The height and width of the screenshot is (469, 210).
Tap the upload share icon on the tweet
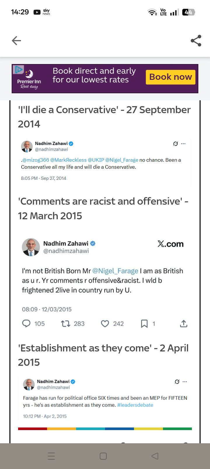pos(183,323)
